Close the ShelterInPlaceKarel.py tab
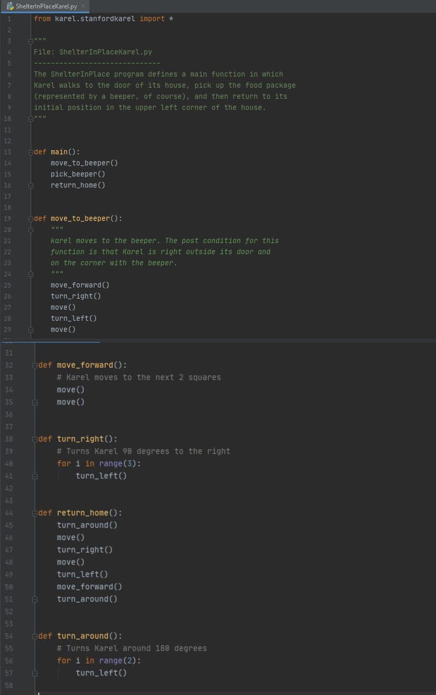 pyautogui.click(x=82, y=6)
